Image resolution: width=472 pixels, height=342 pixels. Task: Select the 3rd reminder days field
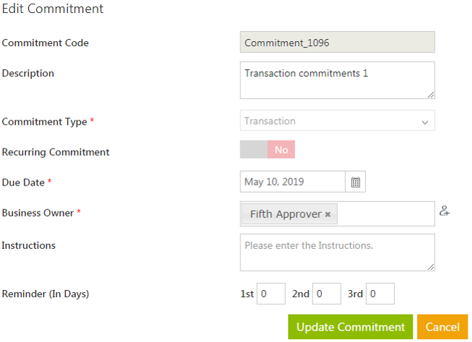click(380, 294)
